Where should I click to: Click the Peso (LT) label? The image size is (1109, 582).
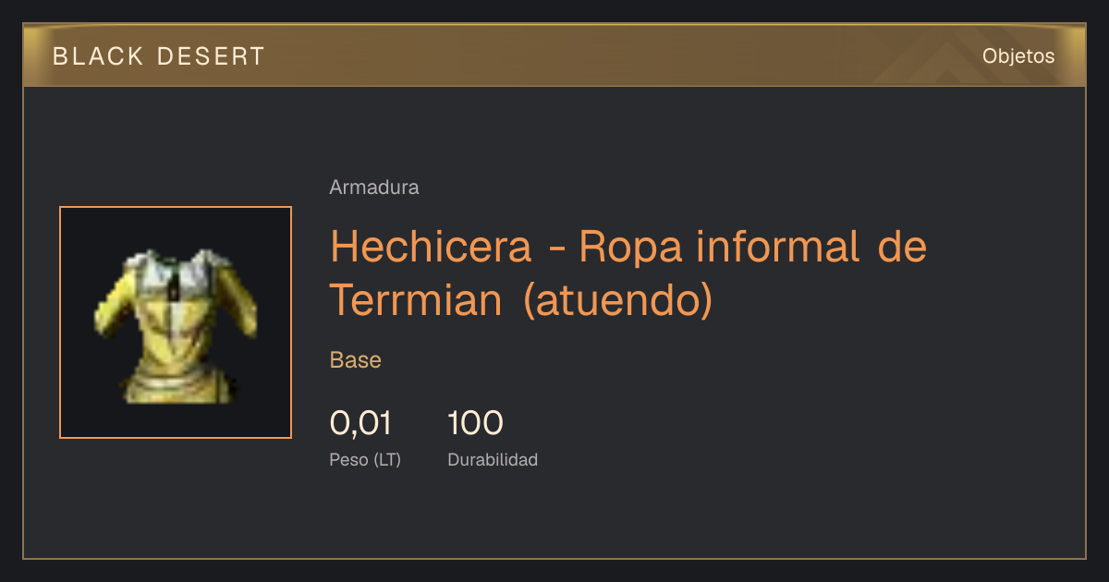(x=365, y=460)
